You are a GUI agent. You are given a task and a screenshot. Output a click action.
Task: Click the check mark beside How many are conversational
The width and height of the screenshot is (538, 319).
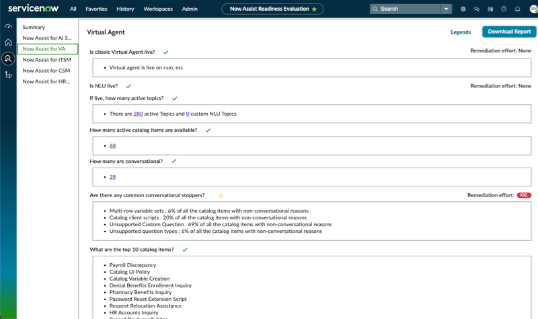(x=174, y=161)
